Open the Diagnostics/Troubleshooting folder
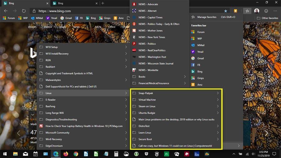The height and width of the screenshot is (158, 281). click(83, 120)
